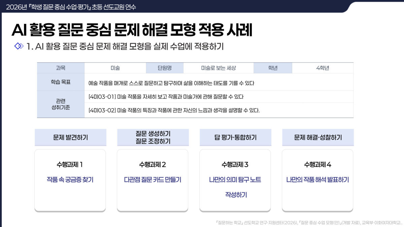Click the '질문 생성하기 질문 조정하기' stage label
404x227 pixels.
click(x=153, y=137)
